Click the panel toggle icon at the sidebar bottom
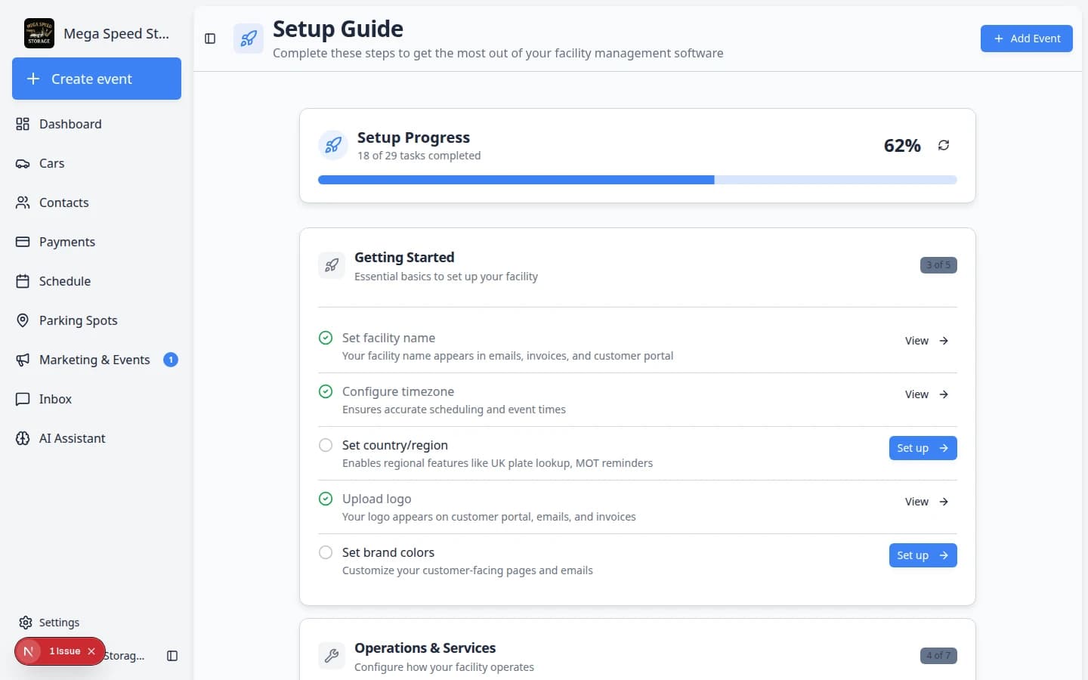 [172, 656]
